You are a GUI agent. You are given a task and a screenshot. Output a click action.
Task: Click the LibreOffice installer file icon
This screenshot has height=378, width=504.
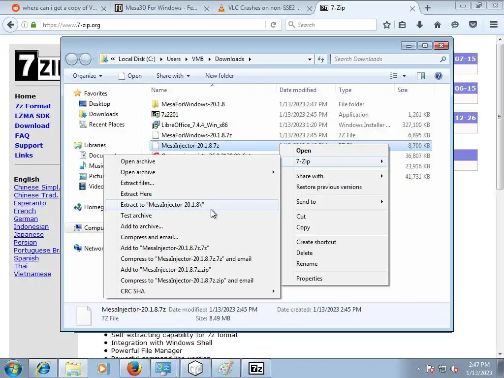point(156,125)
